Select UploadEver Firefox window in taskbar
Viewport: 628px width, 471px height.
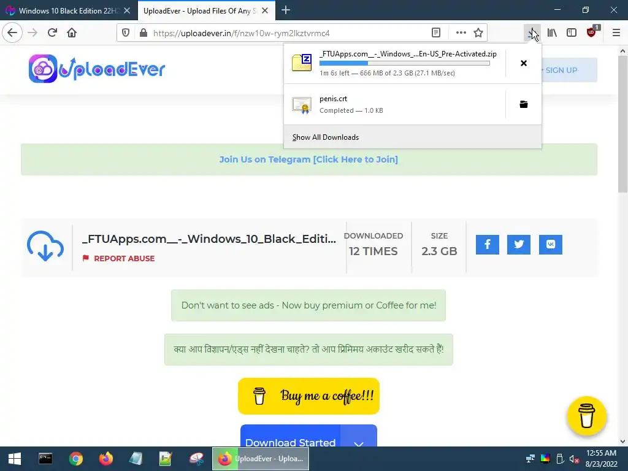coord(261,459)
